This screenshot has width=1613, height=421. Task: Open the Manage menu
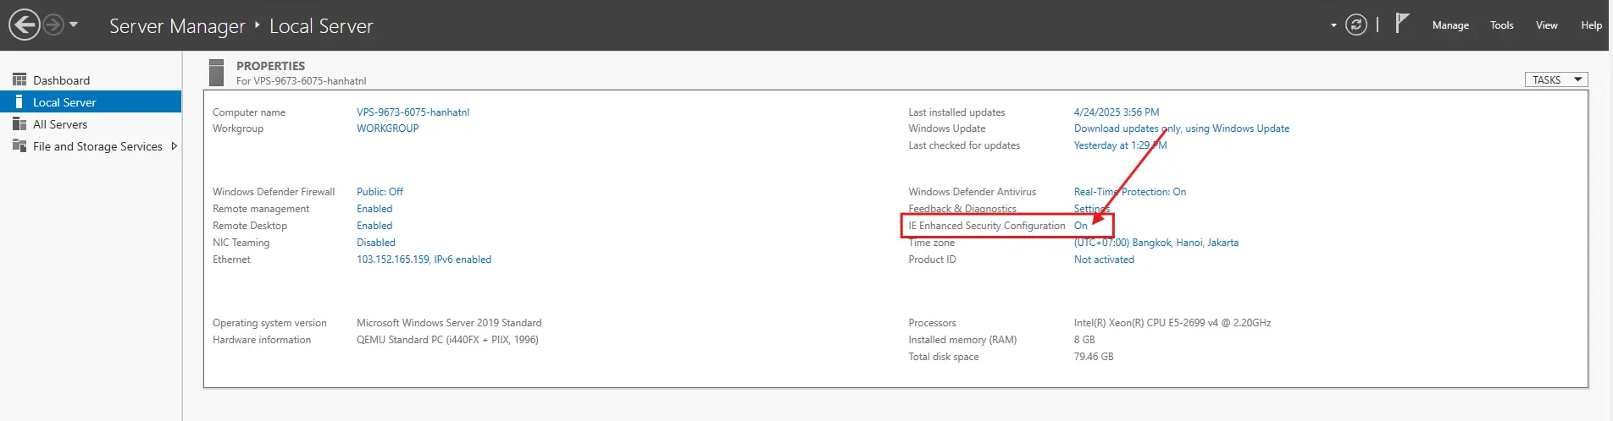(x=1450, y=25)
